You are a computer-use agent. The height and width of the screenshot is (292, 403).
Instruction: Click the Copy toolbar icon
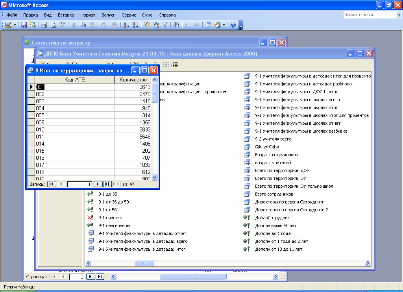coord(83,25)
